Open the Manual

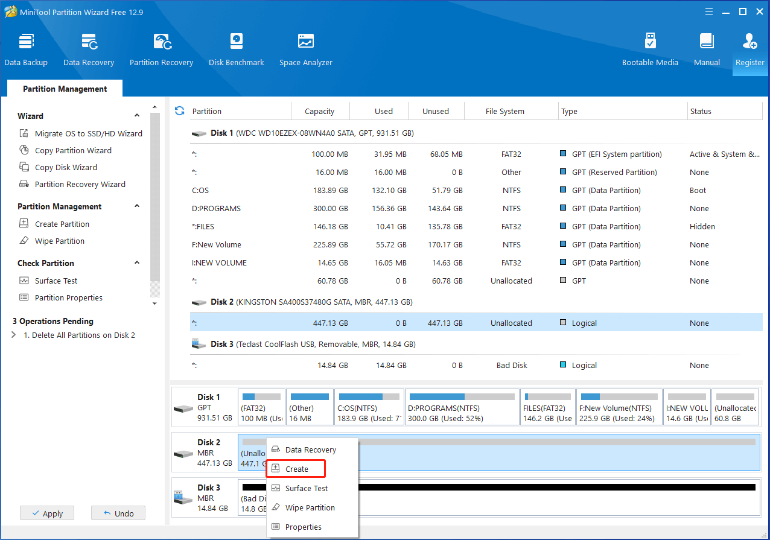[707, 49]
